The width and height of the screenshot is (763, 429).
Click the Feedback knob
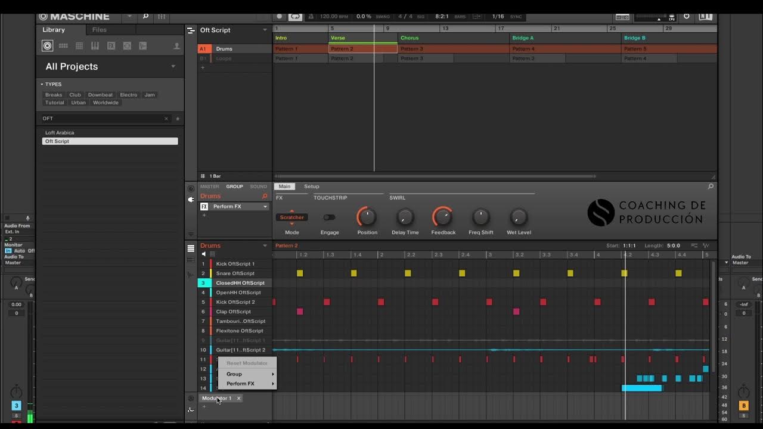(443, 217)
